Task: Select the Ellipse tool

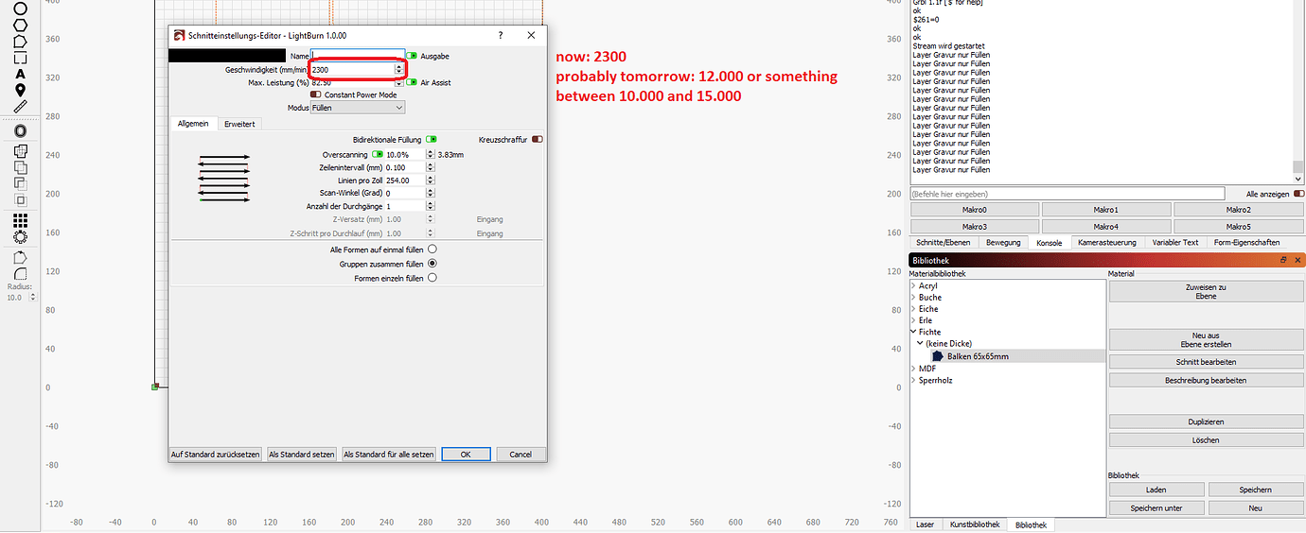Action: [x=20, y=8]
